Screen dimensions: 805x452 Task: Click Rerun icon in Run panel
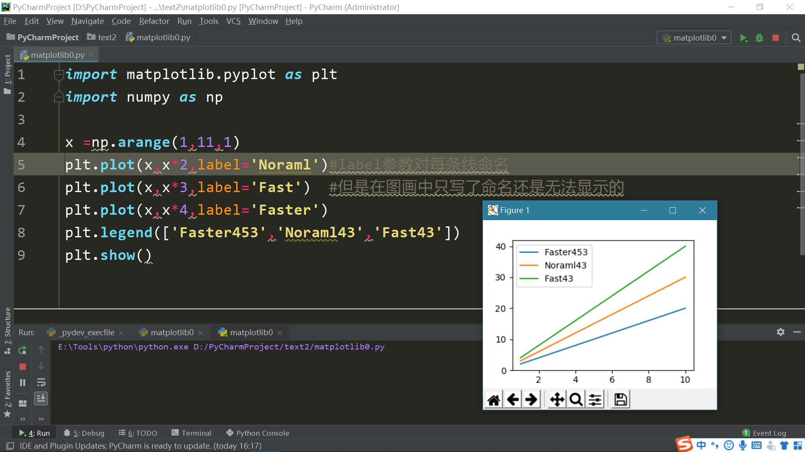(x=23, y=350)
